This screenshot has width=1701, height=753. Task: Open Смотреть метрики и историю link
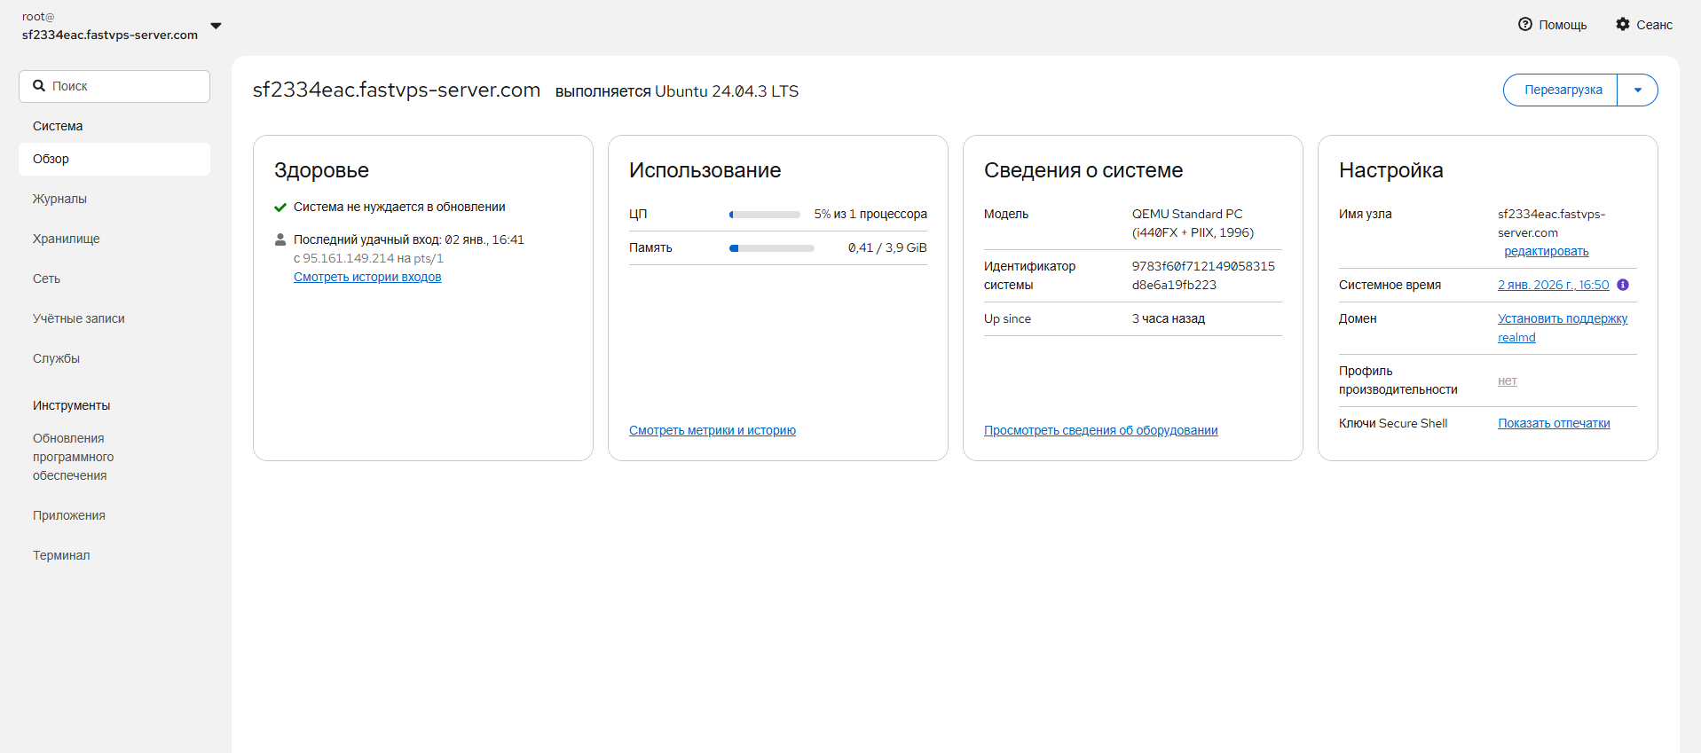point(713,430)
